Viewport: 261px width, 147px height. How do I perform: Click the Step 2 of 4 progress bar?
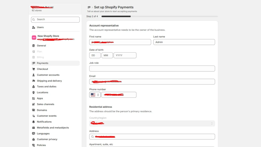[160, 17]
